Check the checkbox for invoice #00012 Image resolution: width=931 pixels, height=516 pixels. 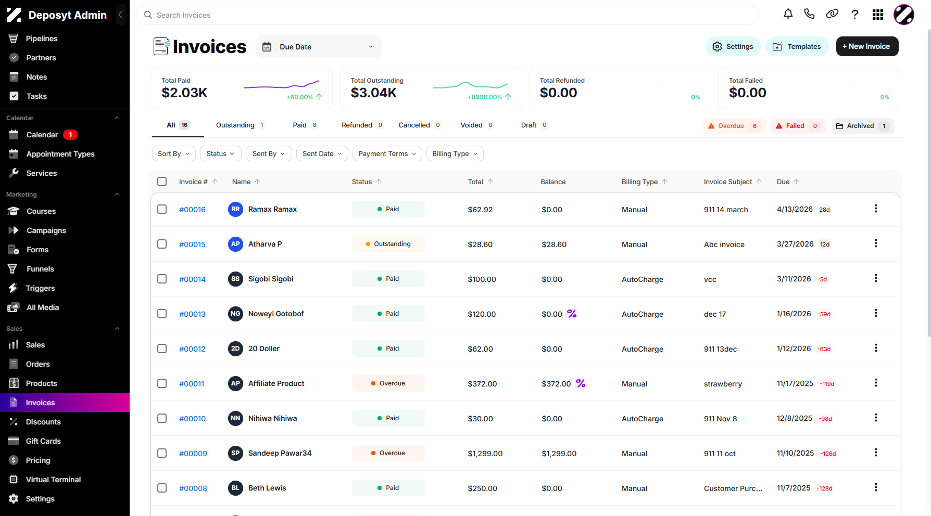[x=162, y=349]
